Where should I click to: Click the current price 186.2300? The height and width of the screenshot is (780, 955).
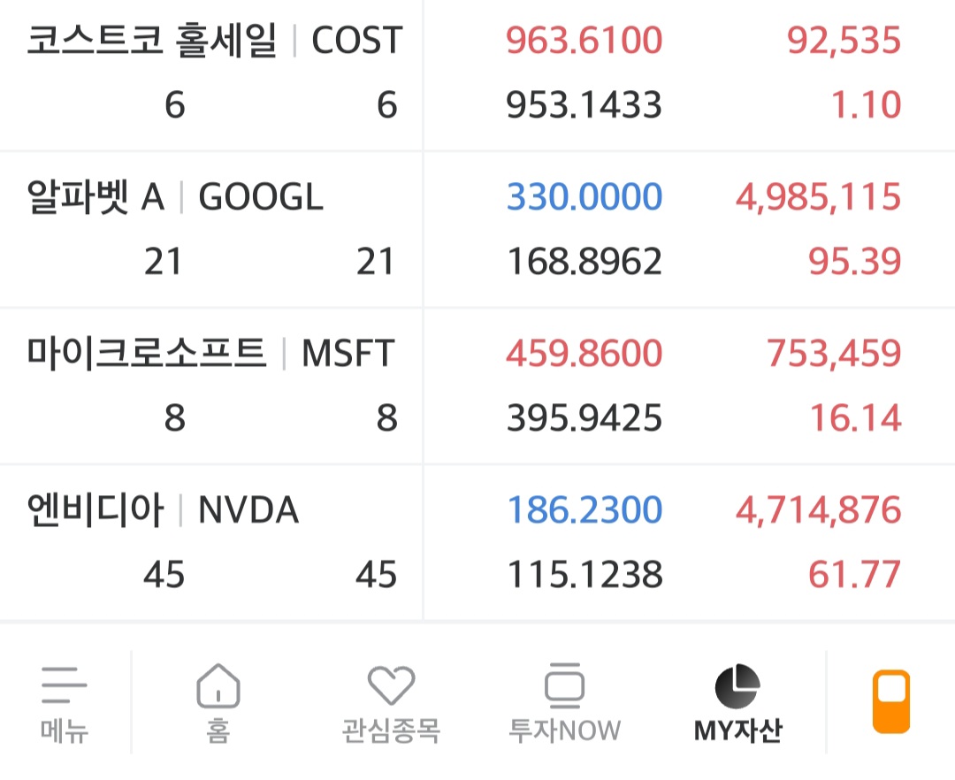click(x=584, y=510)
